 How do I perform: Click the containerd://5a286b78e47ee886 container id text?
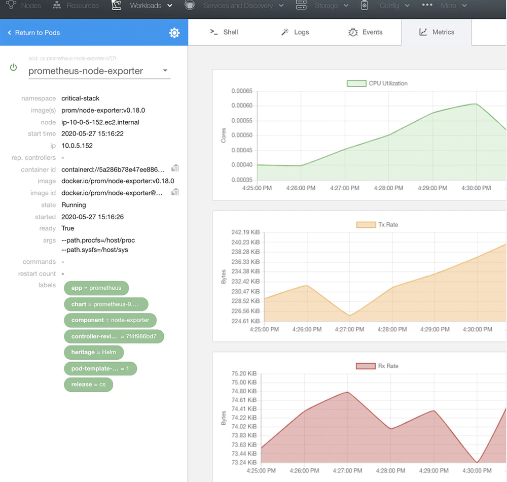point(113,169)
